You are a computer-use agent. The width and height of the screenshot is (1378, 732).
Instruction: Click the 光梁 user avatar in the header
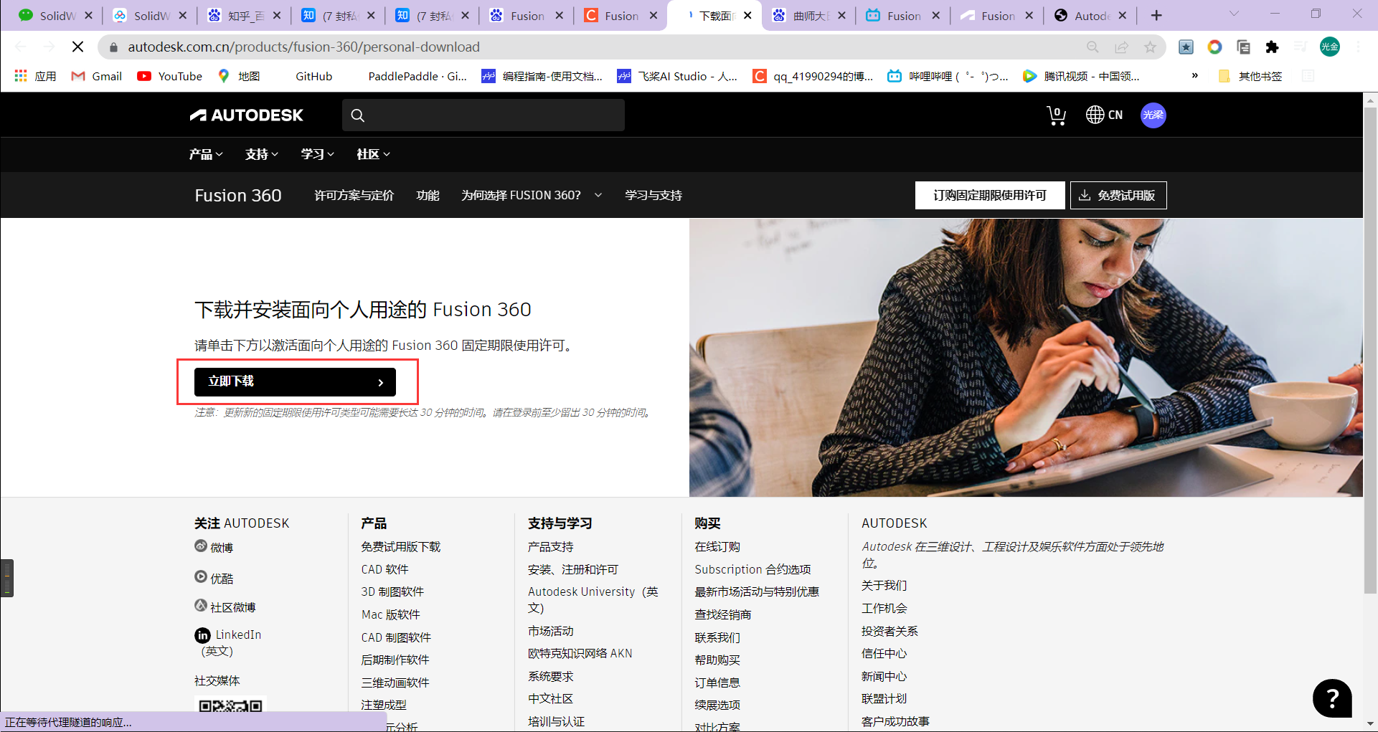[1153, 115]
